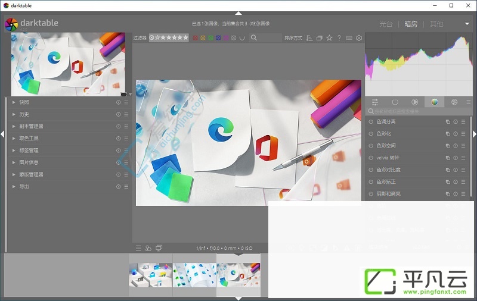This screenshot has width=477, height=301.
Task: Switch to the 暗房 view
Action: point(411,24)
